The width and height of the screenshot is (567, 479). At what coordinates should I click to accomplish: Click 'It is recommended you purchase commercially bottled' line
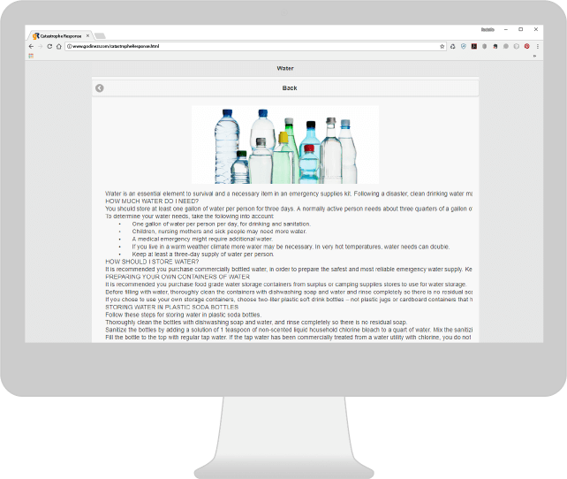[x=289, y=270]
